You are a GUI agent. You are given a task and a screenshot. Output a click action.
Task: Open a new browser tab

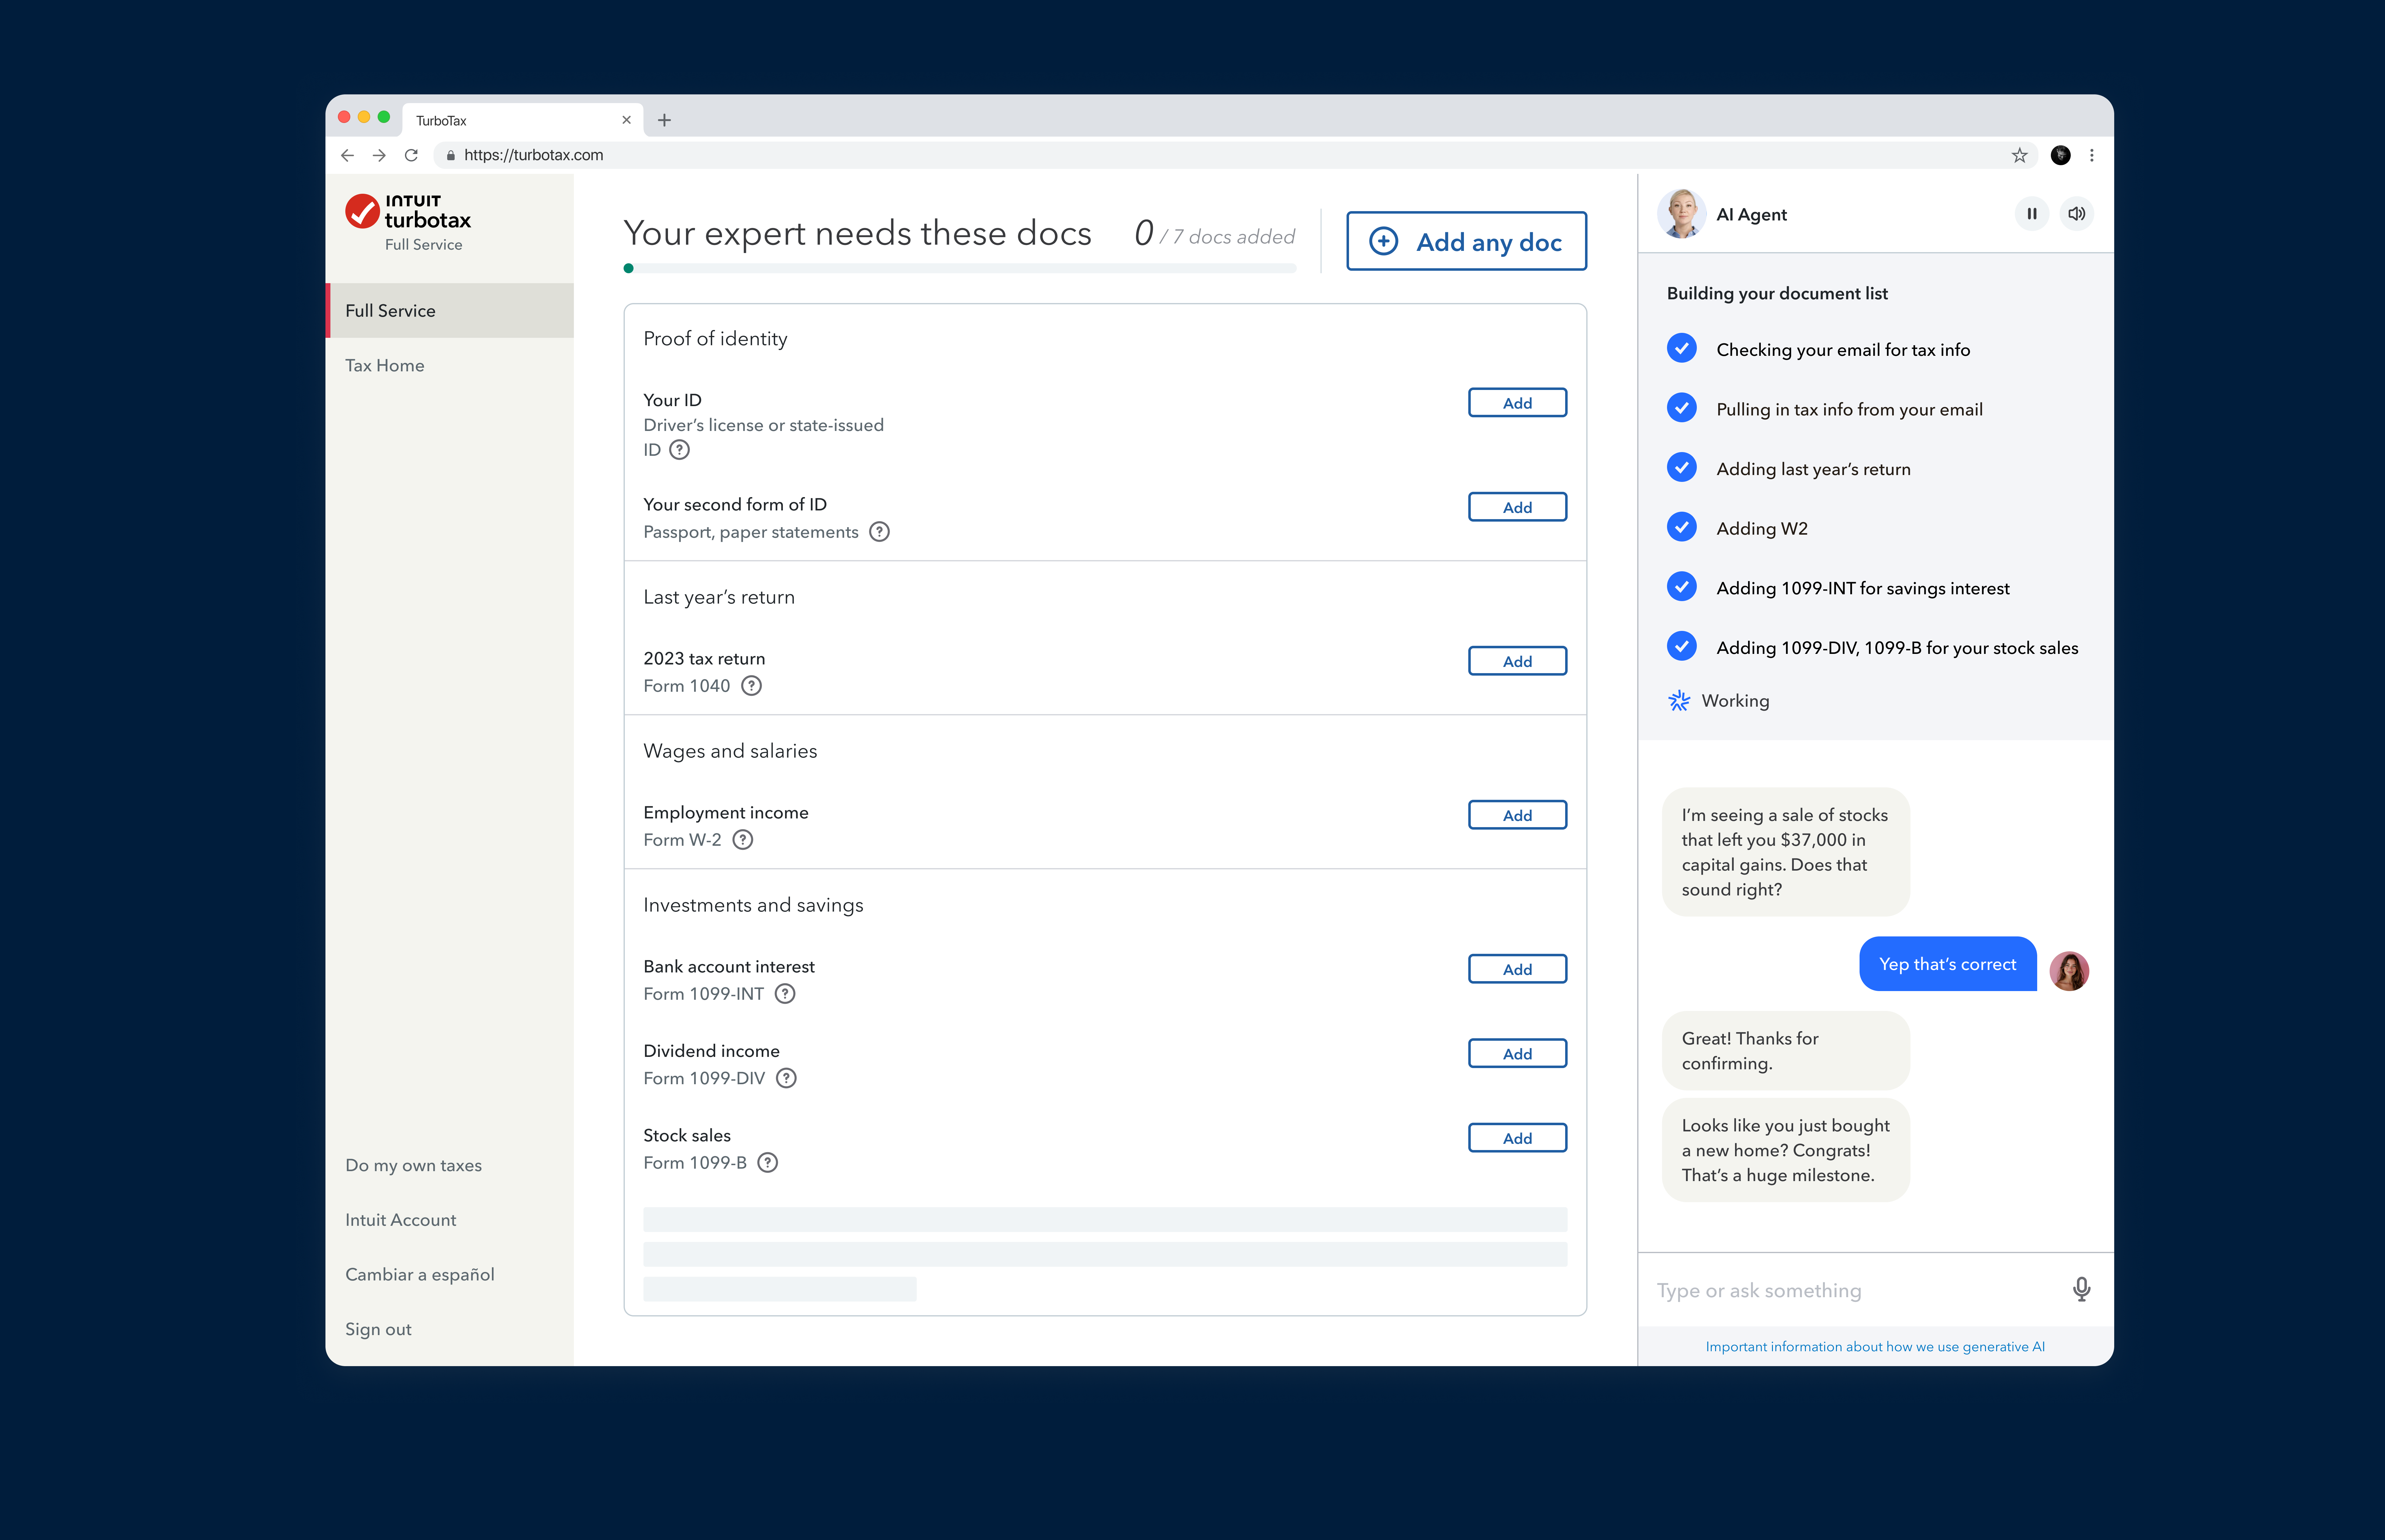[x=664, y=120]
